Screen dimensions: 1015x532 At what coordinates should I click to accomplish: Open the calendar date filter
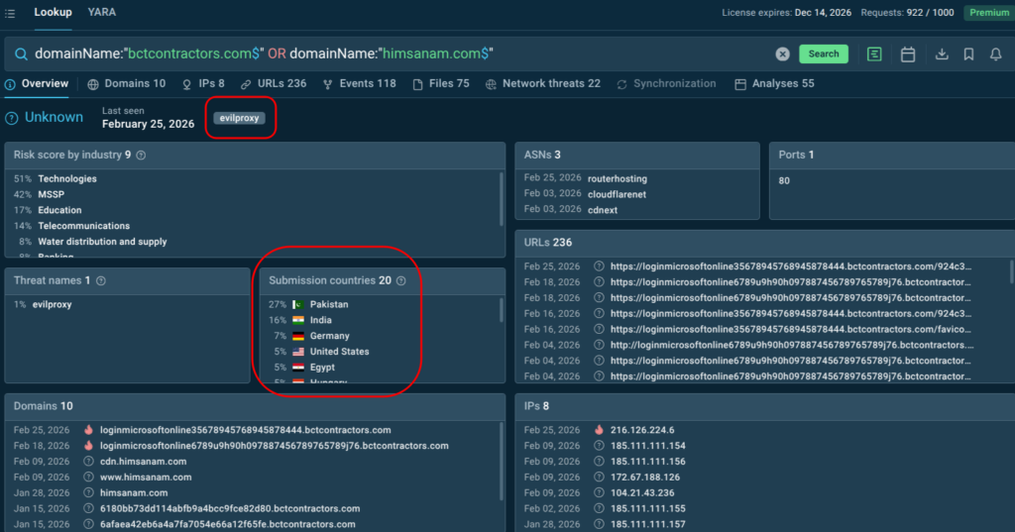[907, 54]
